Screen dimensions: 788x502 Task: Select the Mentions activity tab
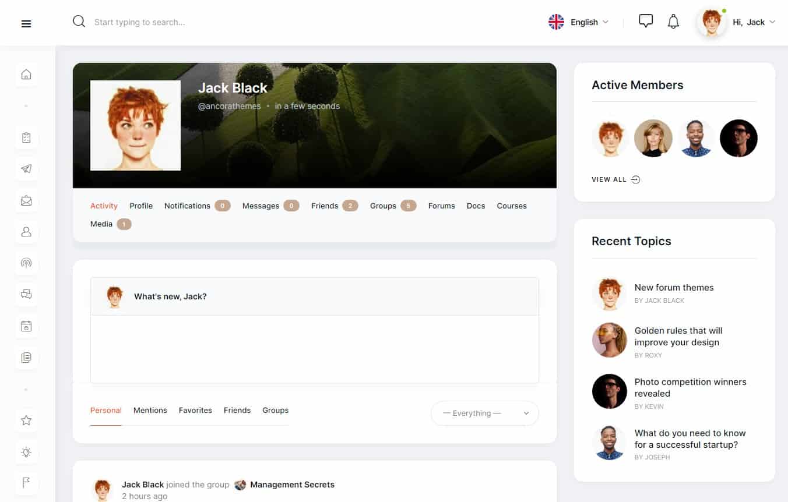[x=150, y=411]
